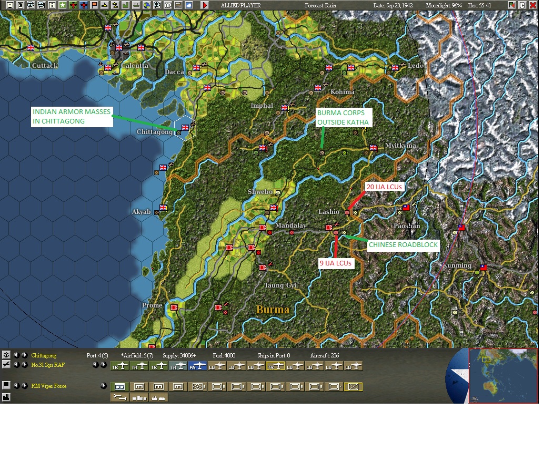543x472 pixels.
Task: Select the Japanese base marker at Prome
Action: [x=174, y=307]
